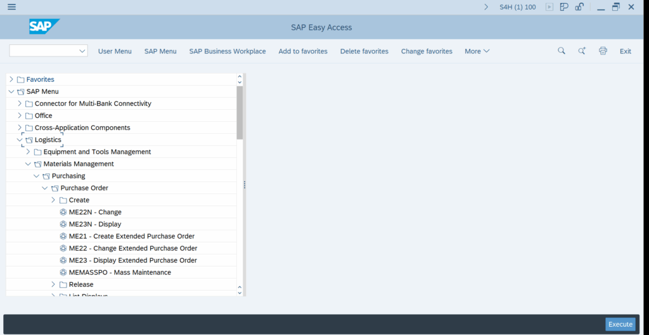The height and width of the screenshot is (335, 649).
Task: Collapse the SAP Menu node
Action: click(x=11, y=91)
